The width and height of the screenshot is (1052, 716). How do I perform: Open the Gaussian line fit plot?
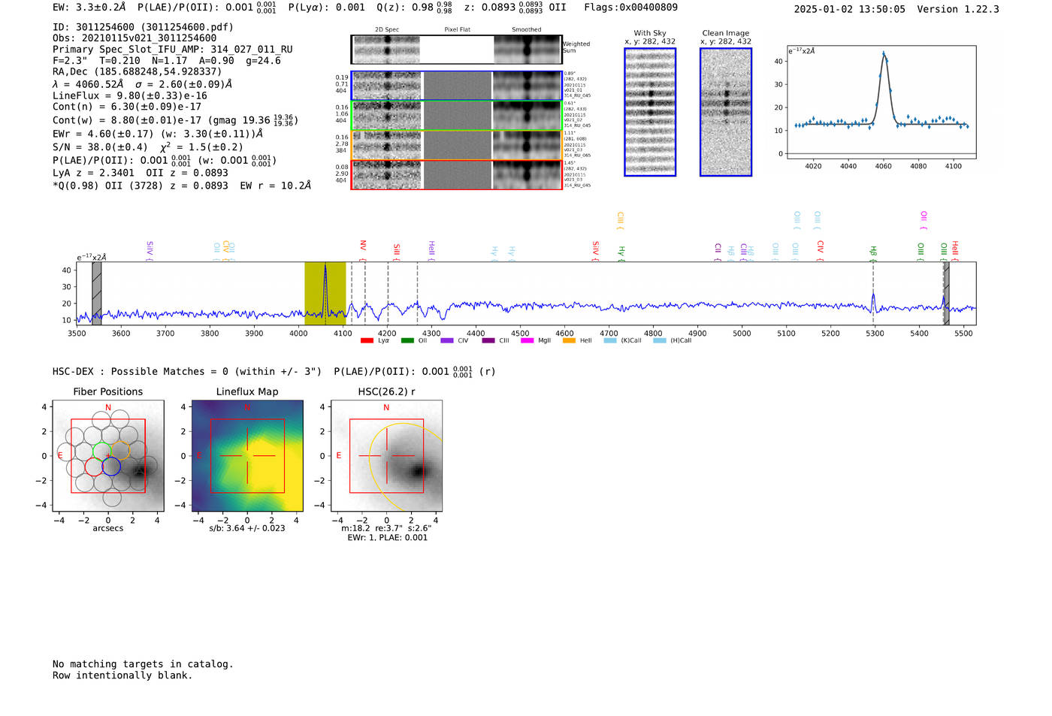[881, 102]
